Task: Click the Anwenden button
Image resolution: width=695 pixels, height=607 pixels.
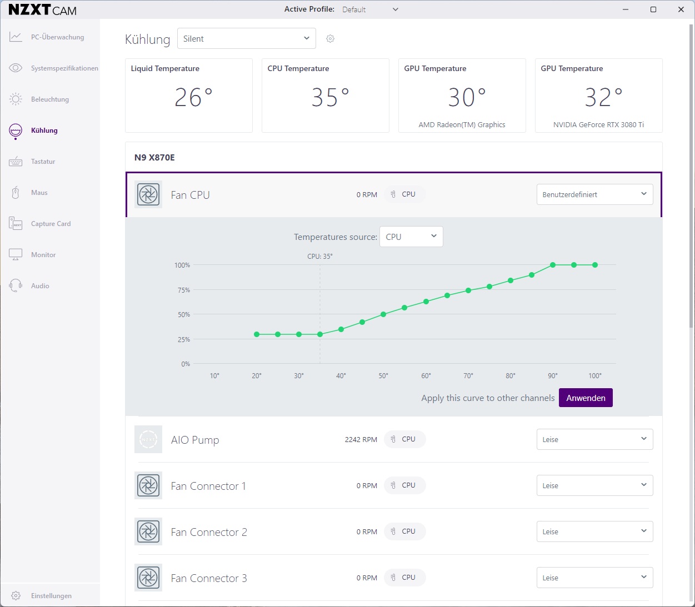Action: [x=586, y=398]
